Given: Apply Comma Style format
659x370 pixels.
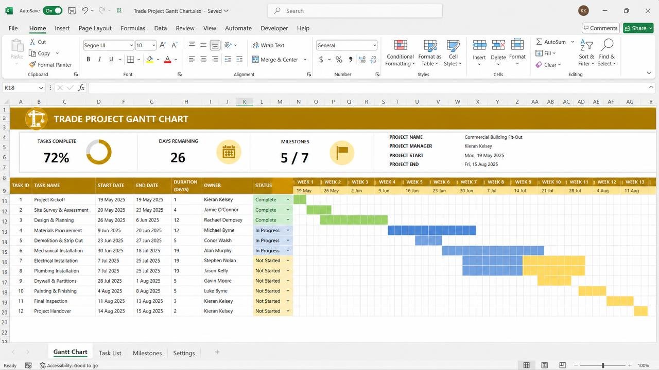Looking at the screenshot, I should coord(351,60).
